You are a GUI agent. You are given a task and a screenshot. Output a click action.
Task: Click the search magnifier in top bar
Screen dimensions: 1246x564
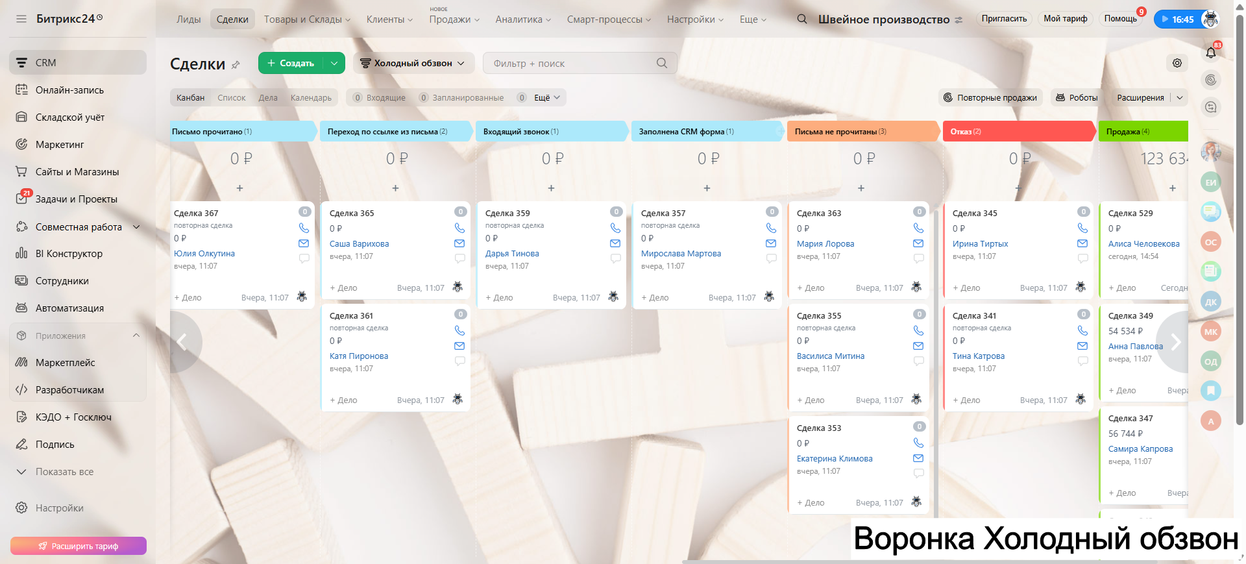802,19
